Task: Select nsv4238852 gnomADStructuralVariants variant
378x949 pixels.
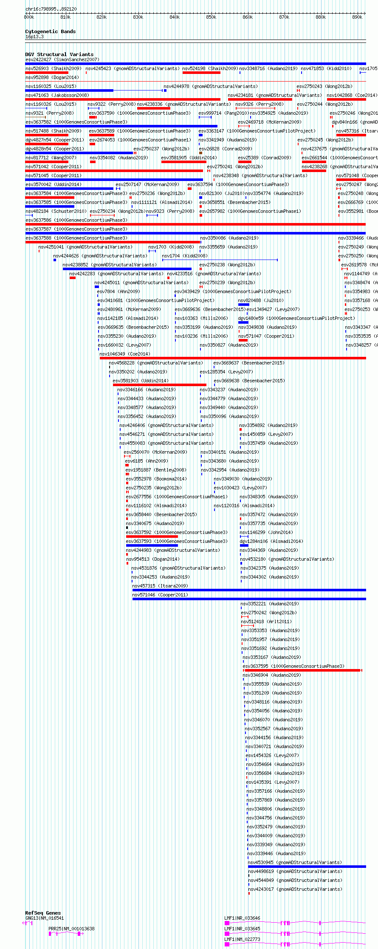Action: tap(110, 265)
